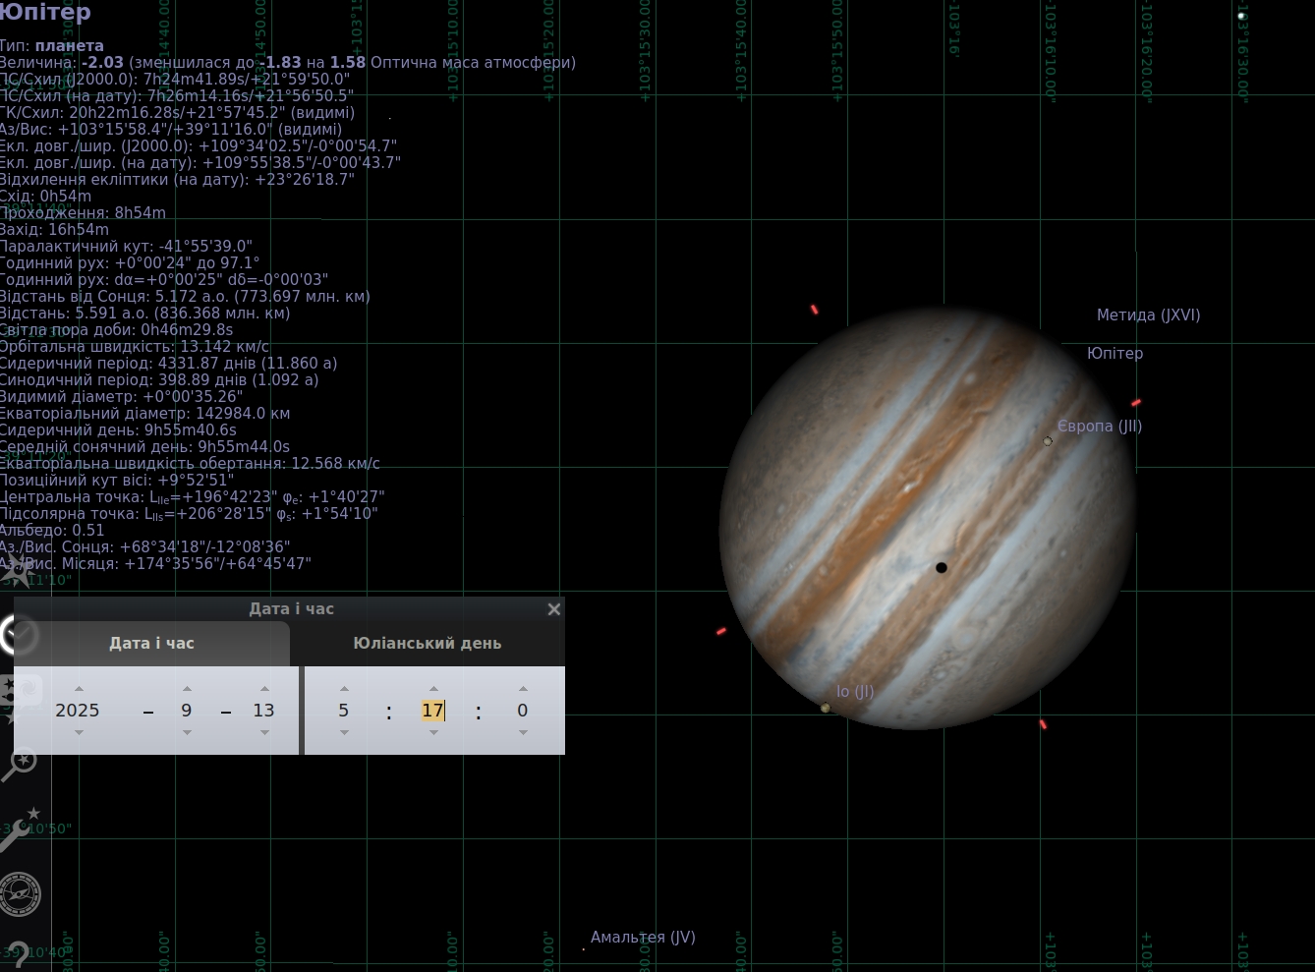Click the Аз./Вис. Місяця info line
Screen dimensions: 1315x972
[x=155, y=563]
